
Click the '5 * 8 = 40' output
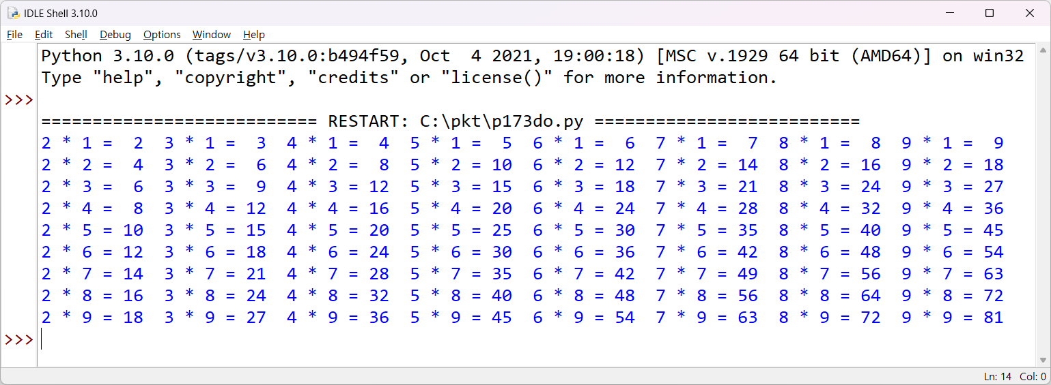pos(461,296)
